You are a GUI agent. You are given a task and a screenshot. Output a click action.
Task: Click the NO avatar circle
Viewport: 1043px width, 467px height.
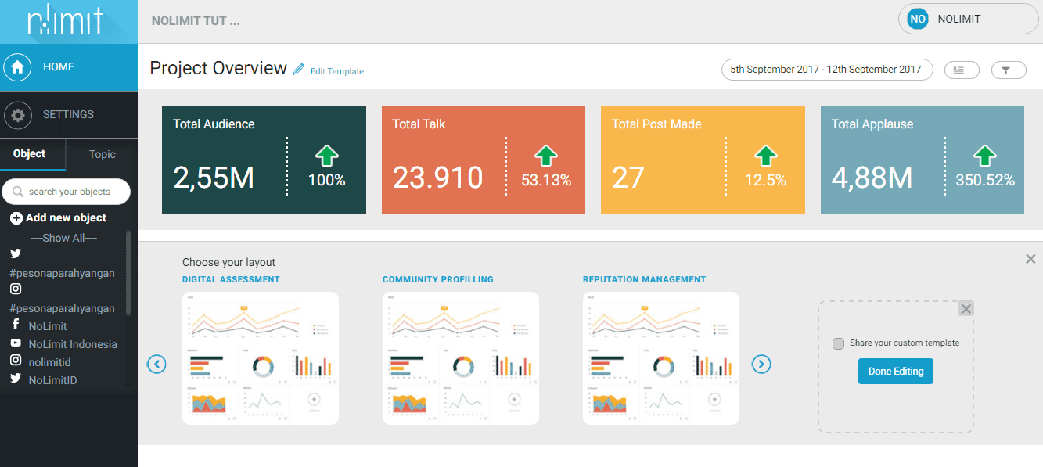[917, 19]
